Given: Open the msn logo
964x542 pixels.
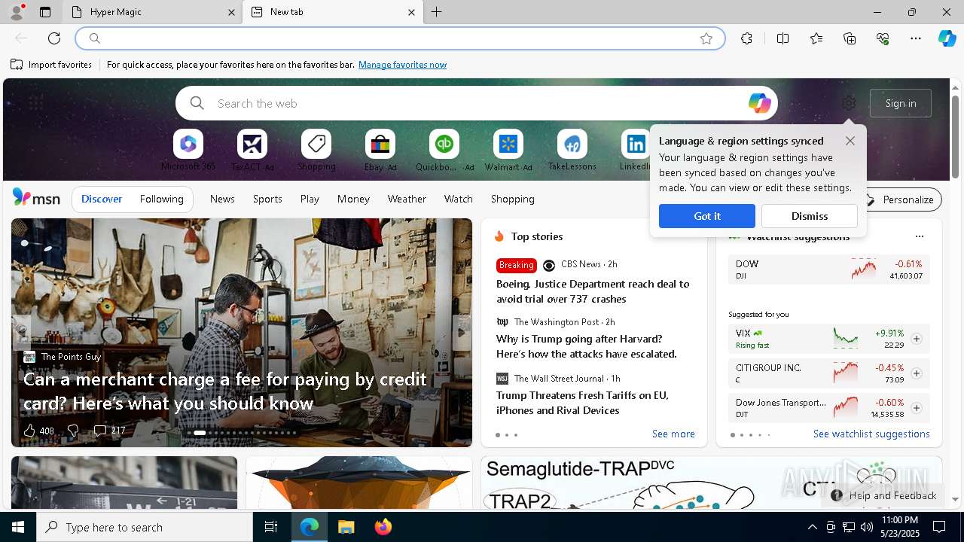Looking at the screenshot, I should pos(36,198).
